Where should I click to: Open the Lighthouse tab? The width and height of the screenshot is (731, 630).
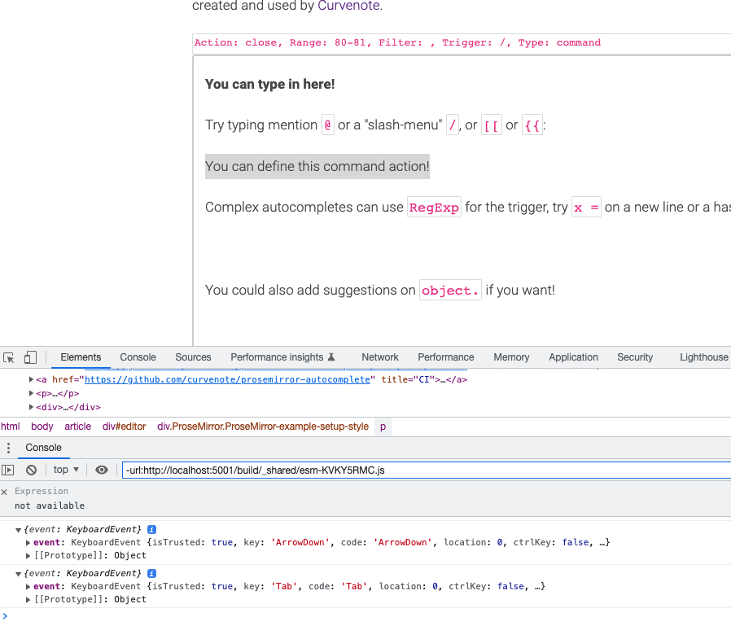coord(703,357)
